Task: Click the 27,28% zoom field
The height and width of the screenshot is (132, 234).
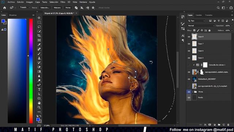Action: coord(47,125)
